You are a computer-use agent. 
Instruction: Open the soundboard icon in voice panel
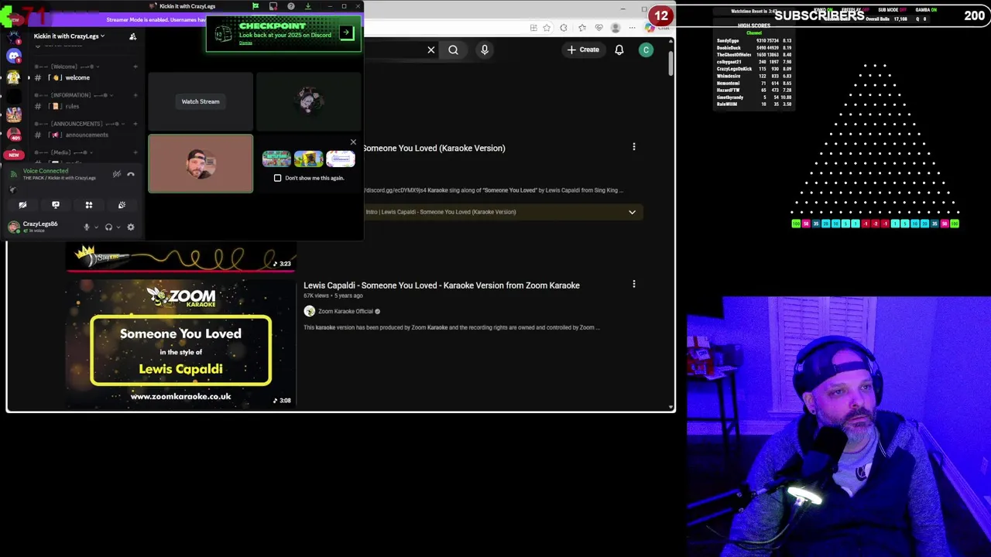[x=122, y=205]
